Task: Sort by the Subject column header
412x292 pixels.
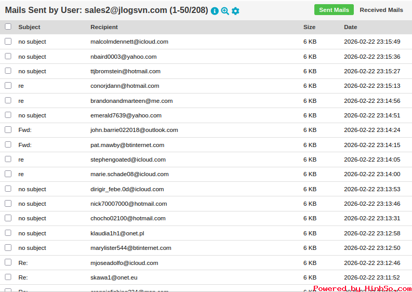Action: pos(29,27)
